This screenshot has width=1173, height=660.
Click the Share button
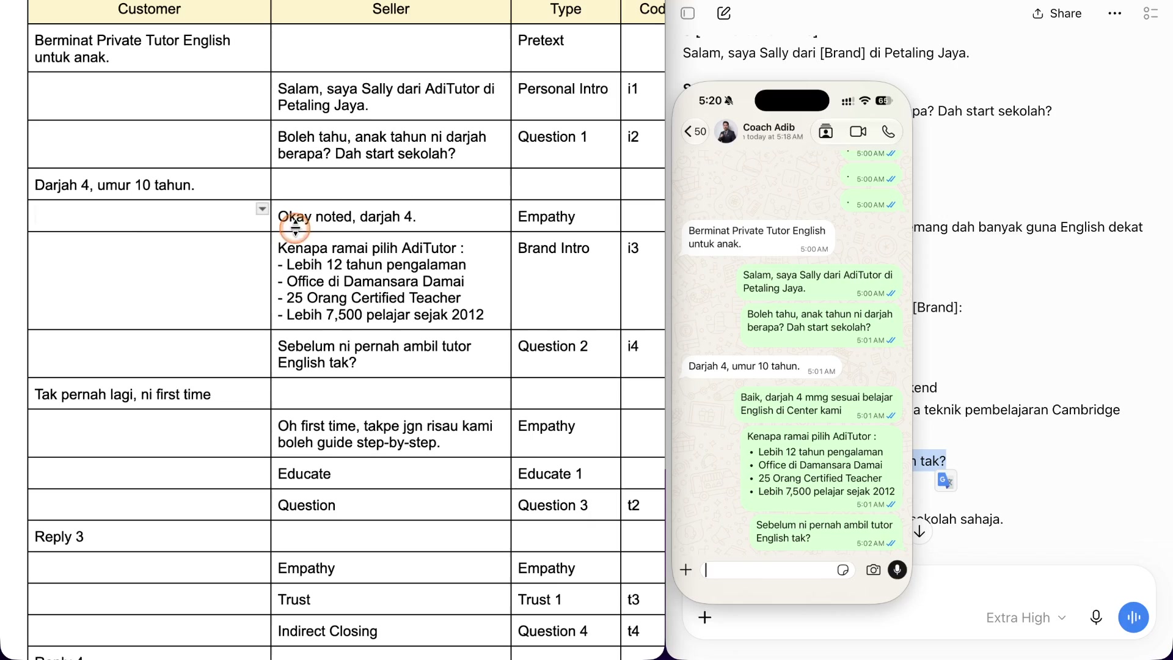[x=1057, y=13]
